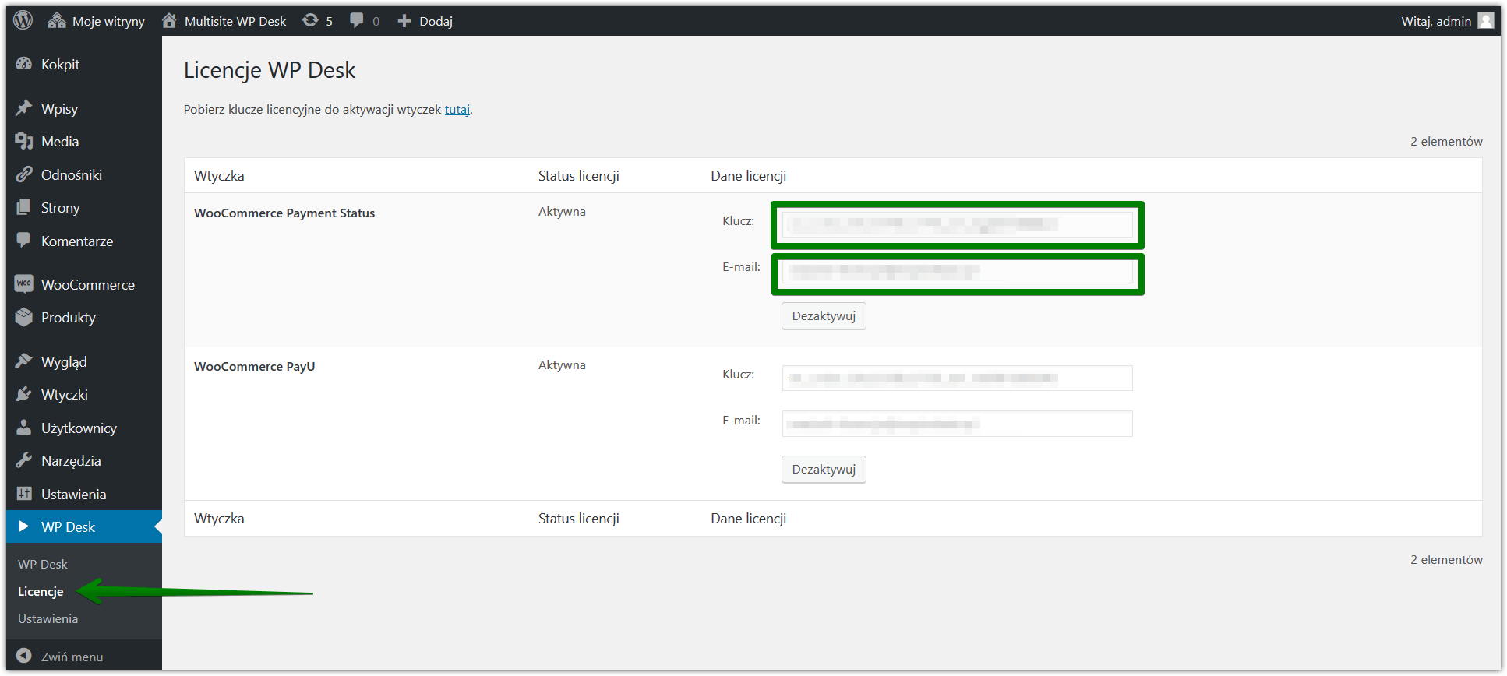Open the WordPress logo menu

pos(23,20)
